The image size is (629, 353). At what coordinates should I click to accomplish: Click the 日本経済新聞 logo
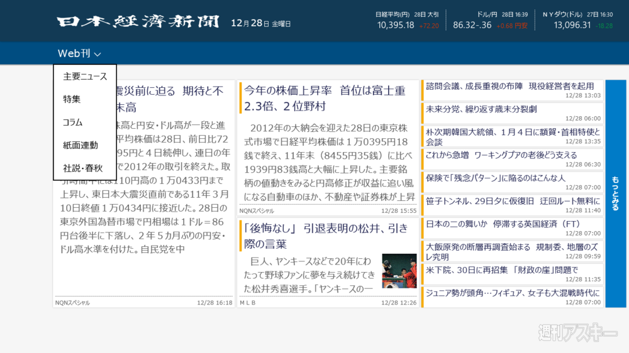[138, 21]
